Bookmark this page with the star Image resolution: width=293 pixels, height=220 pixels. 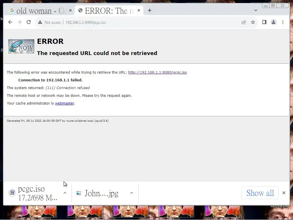tap(253, 22)
